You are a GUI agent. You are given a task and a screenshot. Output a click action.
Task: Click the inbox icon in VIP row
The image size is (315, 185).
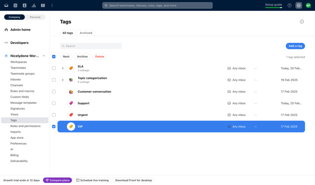[229, 126]
